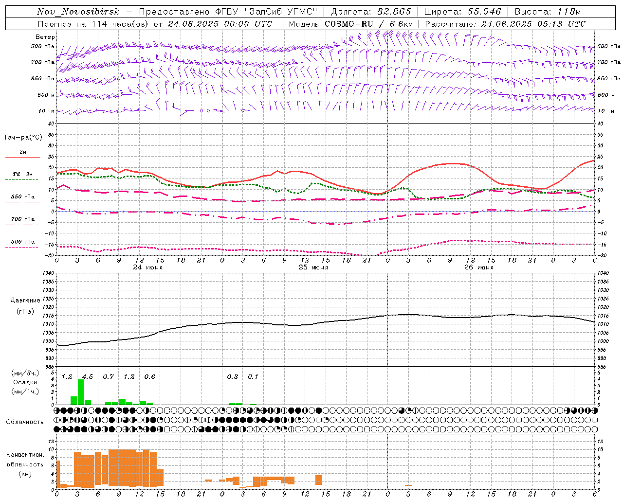This screenshot has width=623, height=498.
Task: Click the Ветер wind section label
Action: [45, 37]
